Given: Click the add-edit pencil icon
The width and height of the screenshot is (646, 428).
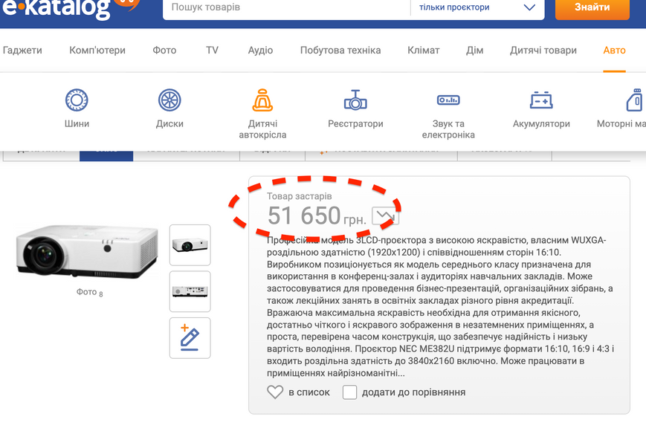Looking at the screenshot, I should [x=190, y=338].
